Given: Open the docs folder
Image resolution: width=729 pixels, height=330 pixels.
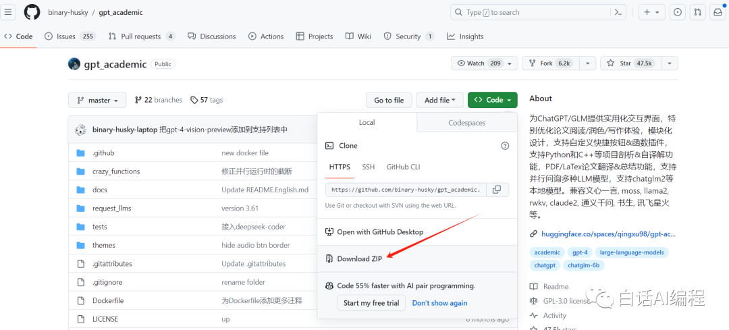Looking at the screenshot, I should click(x=100, y=190).
